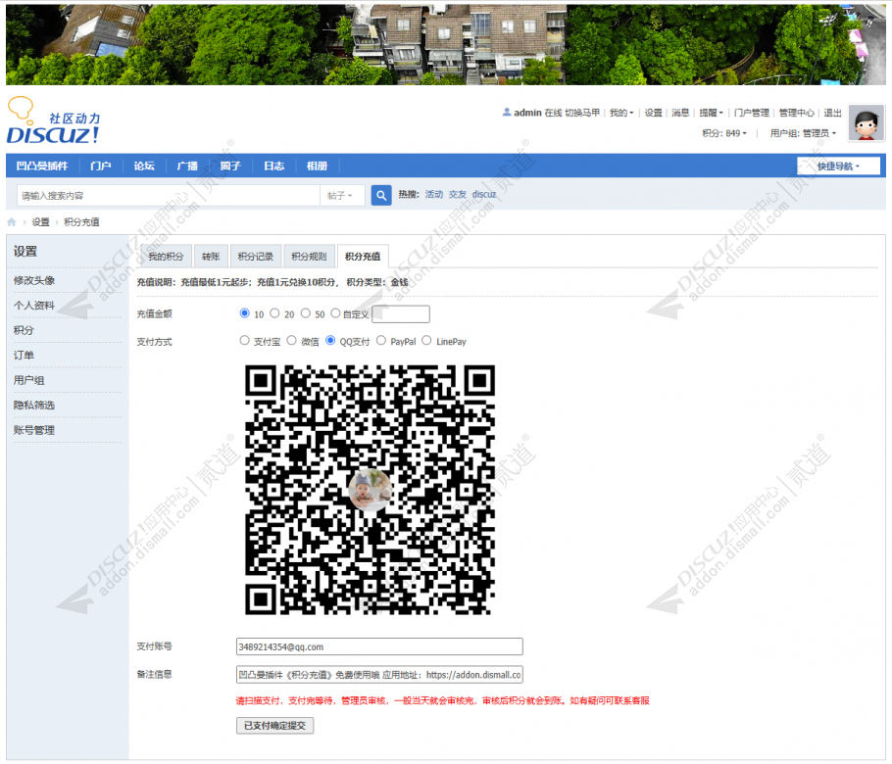Open 门户 in the nav bar

[101, 166]
